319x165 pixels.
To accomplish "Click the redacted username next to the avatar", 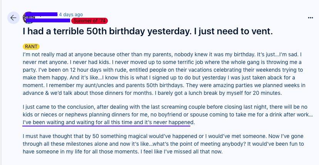I will pyautogui.click(x=42, y=14).
